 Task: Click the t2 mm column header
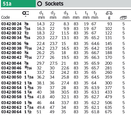95,15
